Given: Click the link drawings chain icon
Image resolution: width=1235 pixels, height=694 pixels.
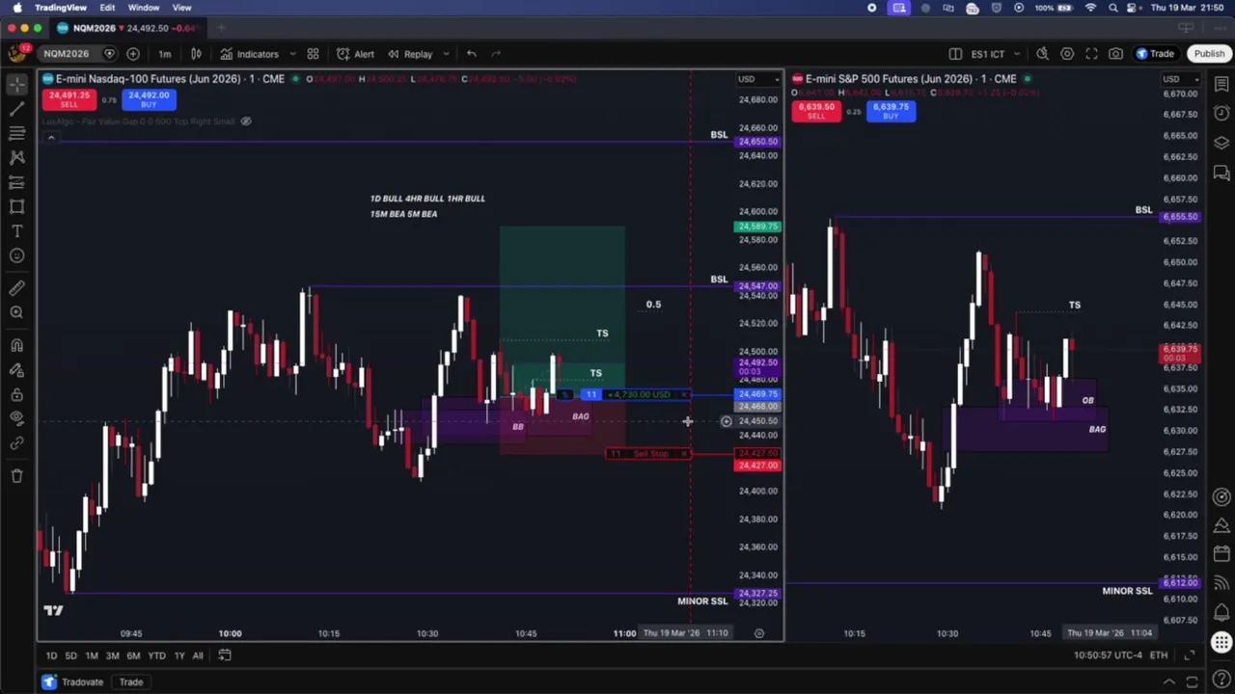Looking at the screenshot, I should [16, 443].
